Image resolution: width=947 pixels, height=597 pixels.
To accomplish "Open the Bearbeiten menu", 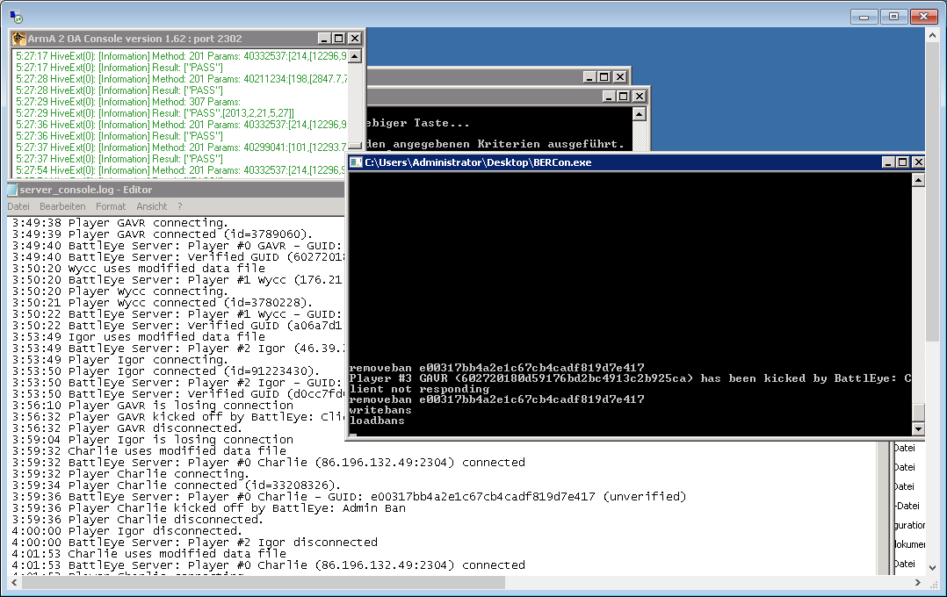I will point(62,206).
